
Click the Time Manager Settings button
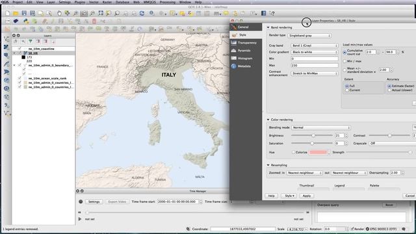click(94, 201)
